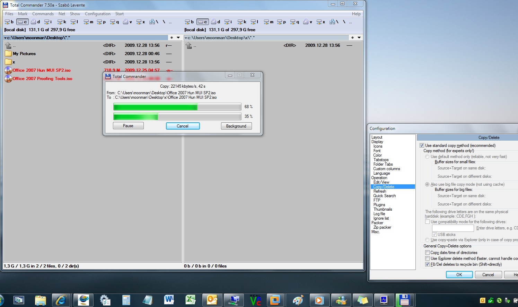Viewport: 518px width, 307px height.
Task: Open Excel from the taskbar
Action: coord(191,300)
